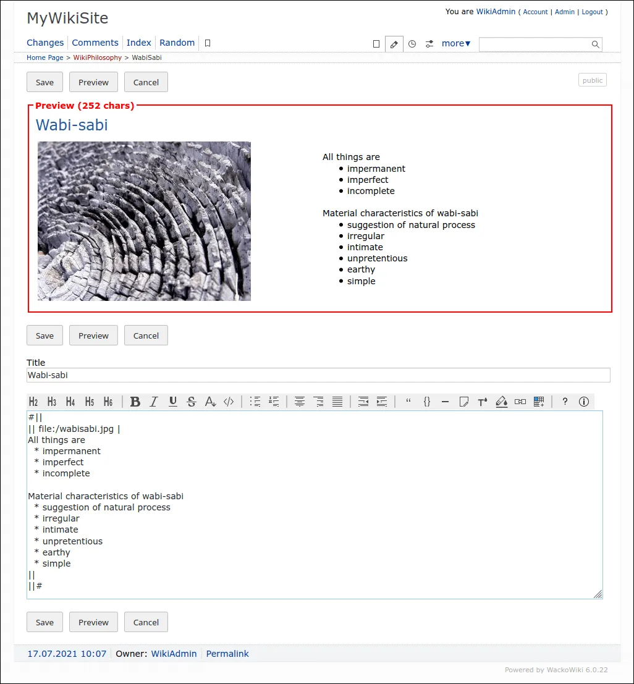Insert a table with the table icon
Image resolution: width=634 pixels, height=684 pixels.
[x=538, y=402]
